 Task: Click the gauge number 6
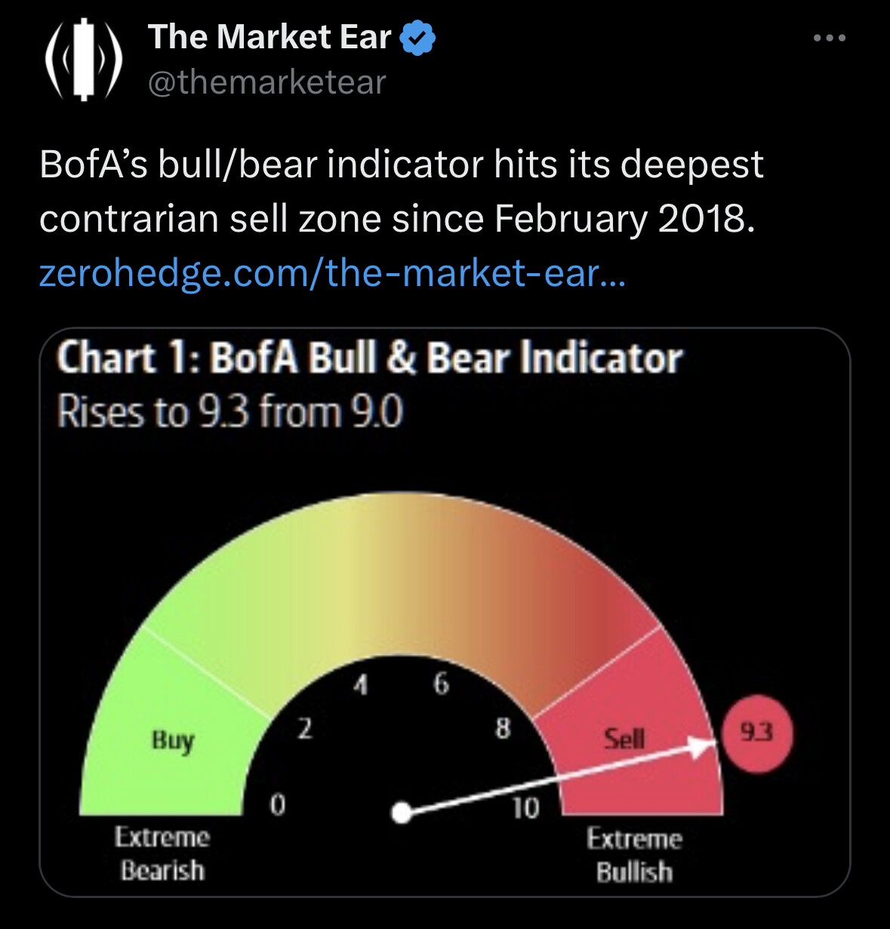[x=442, y=684]
